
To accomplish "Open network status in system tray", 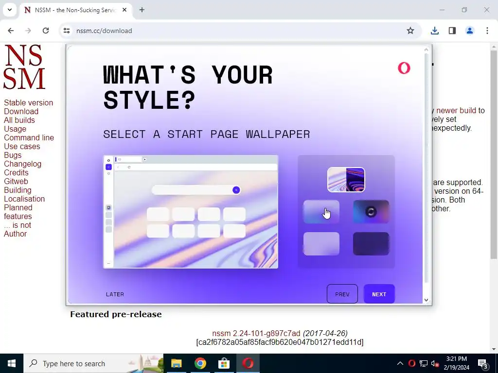I will coord(424,363).
